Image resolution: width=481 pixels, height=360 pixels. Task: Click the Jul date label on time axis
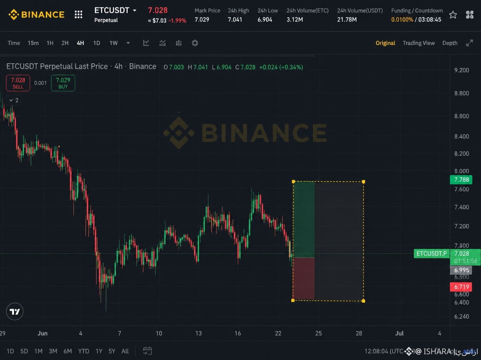tap(399, 333)
